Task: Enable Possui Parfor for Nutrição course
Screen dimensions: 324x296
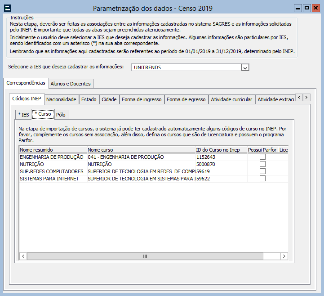Action: (262, 164)
